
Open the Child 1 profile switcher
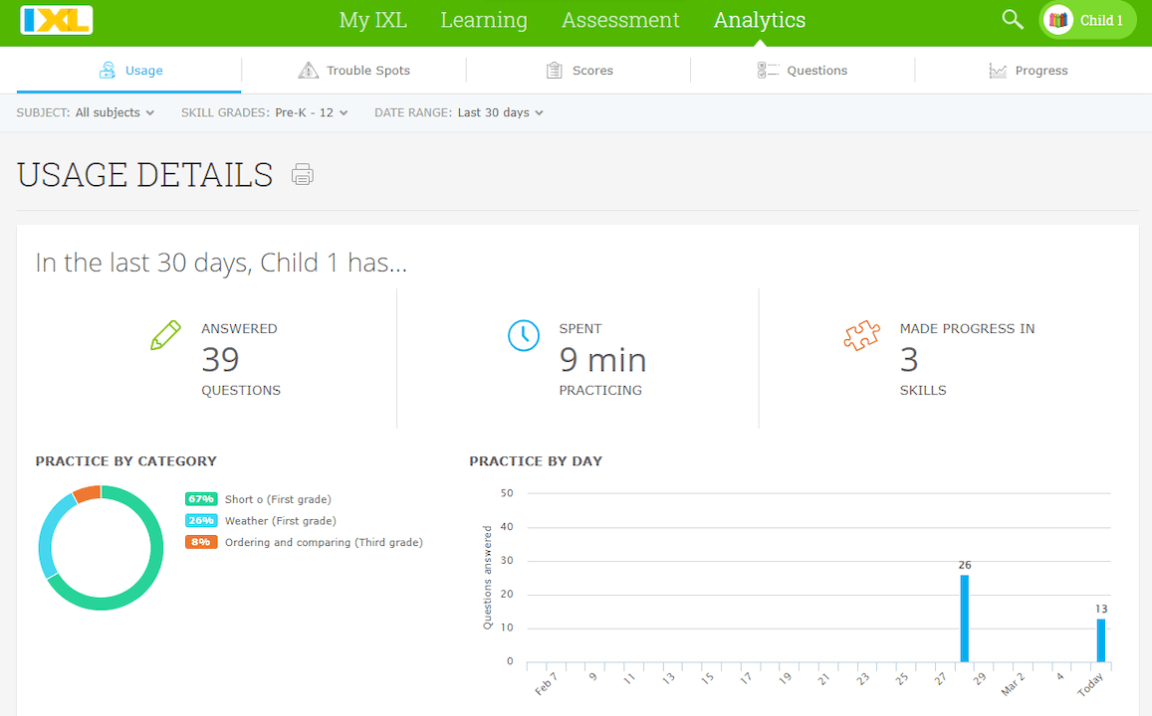tap(1086, 20)
